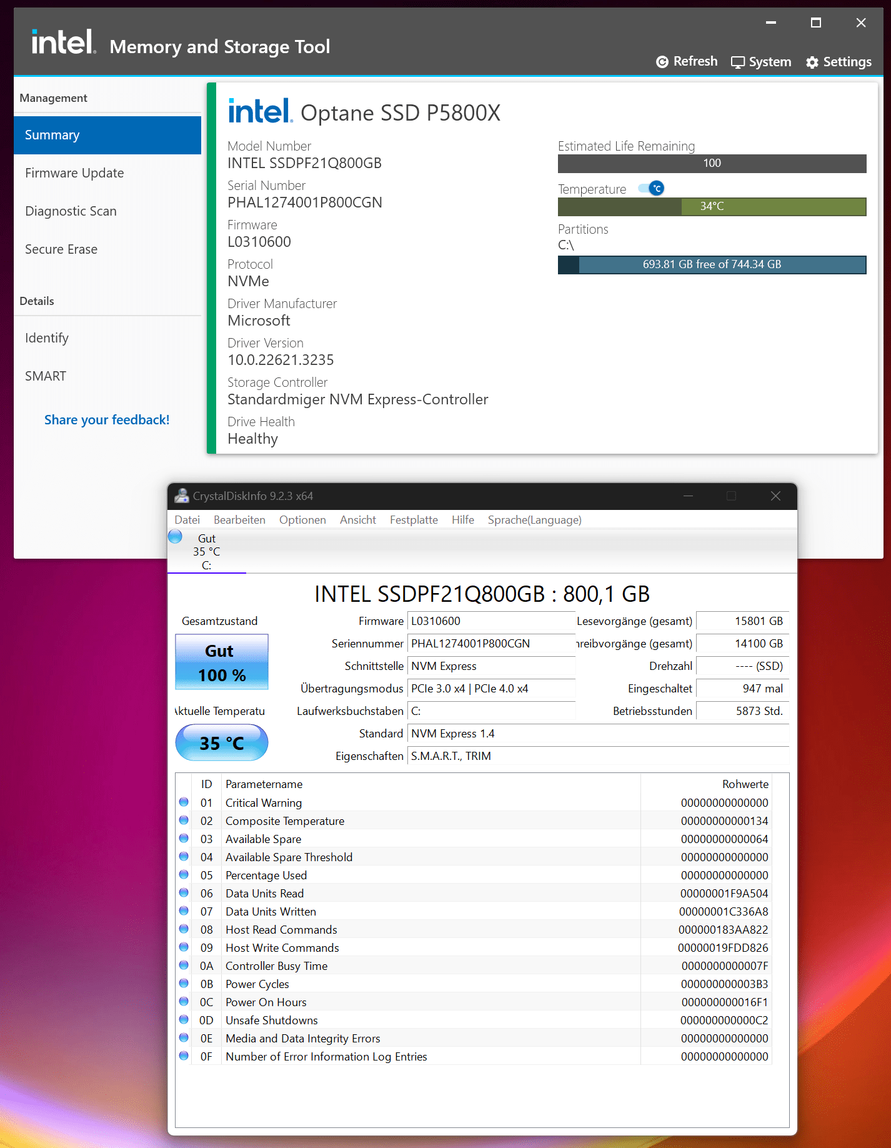Click the 34°C temperature bar
Screen dimensions: 891x1148
(712, 207)
